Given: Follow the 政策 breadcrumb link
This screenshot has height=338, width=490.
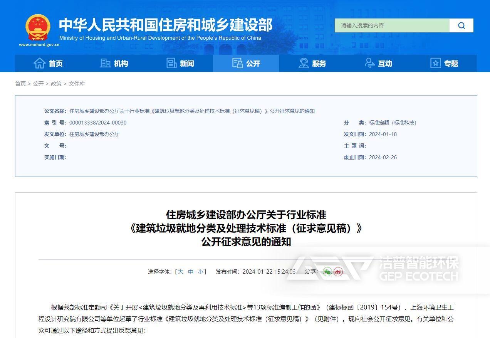Looking at the screenshot, I should [x=56, y=83].
